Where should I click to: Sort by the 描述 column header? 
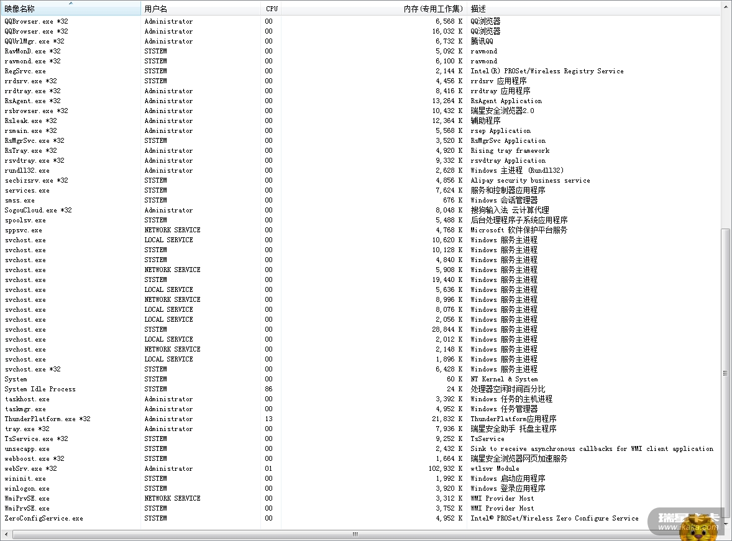tap(593, 9)
